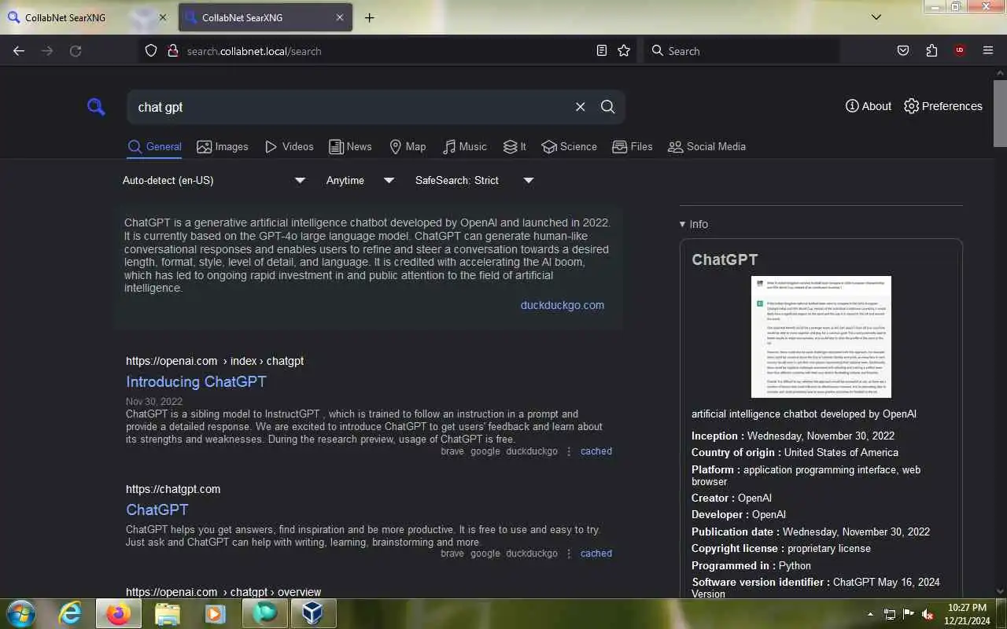This screenshot has width=1007, height=629.
Task: Open the duckduckgo.com answer source link
Action: [x=563, y=305]
